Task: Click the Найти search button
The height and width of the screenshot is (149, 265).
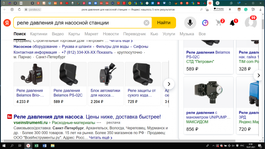Action: point(164,23)
